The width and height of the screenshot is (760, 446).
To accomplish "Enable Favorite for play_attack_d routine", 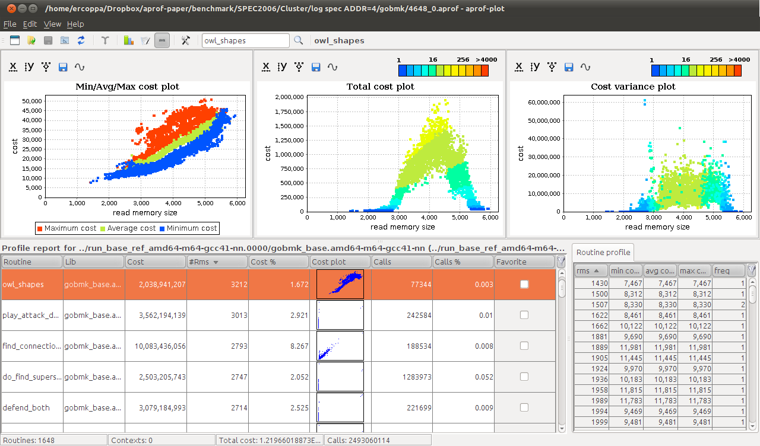I will coord(524,315).
